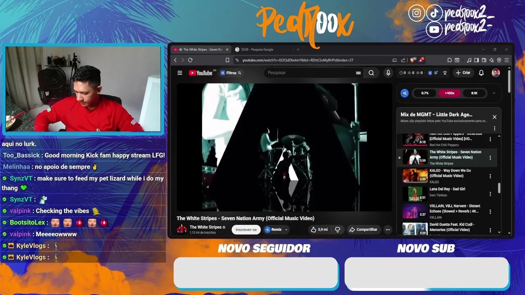
Task: Click the blue IQ badge in side panel
Action: point(404,93)
